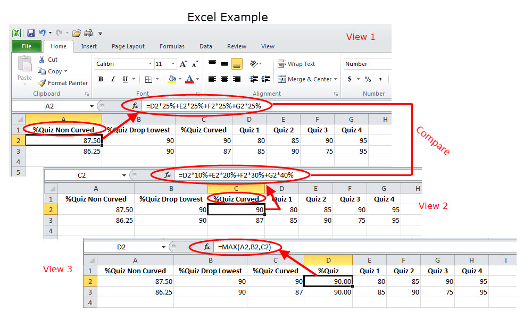This screenshot has height=319, width=532.
Task: Select column A header in View 1
Action: point(63,119)
